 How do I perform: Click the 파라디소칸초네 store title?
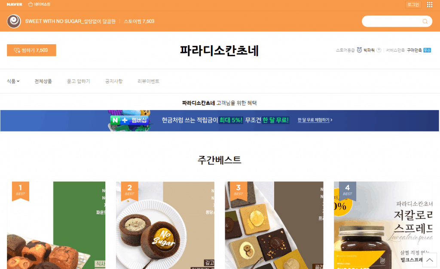point(219,50)
